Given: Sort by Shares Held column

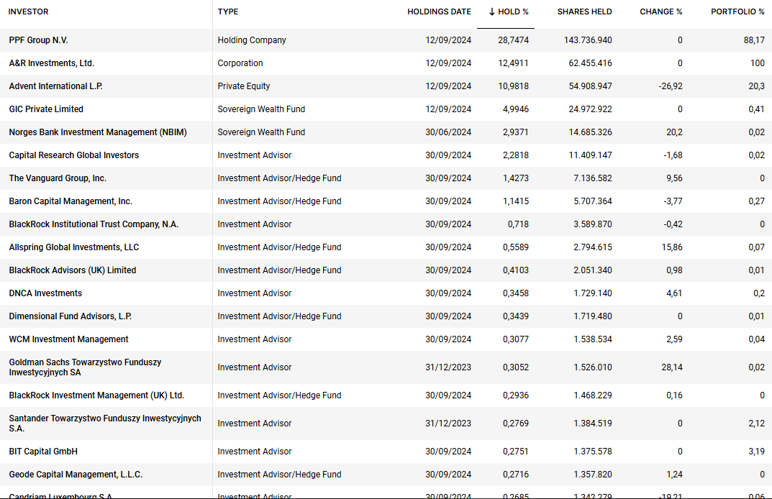Looking at the screenshot, I should click(x=584, y=12).
